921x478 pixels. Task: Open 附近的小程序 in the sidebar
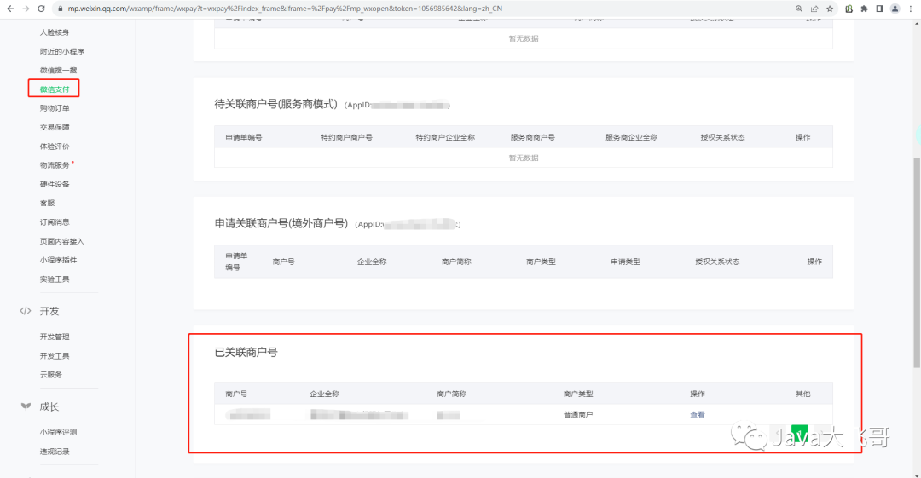(x=61, y=52)
